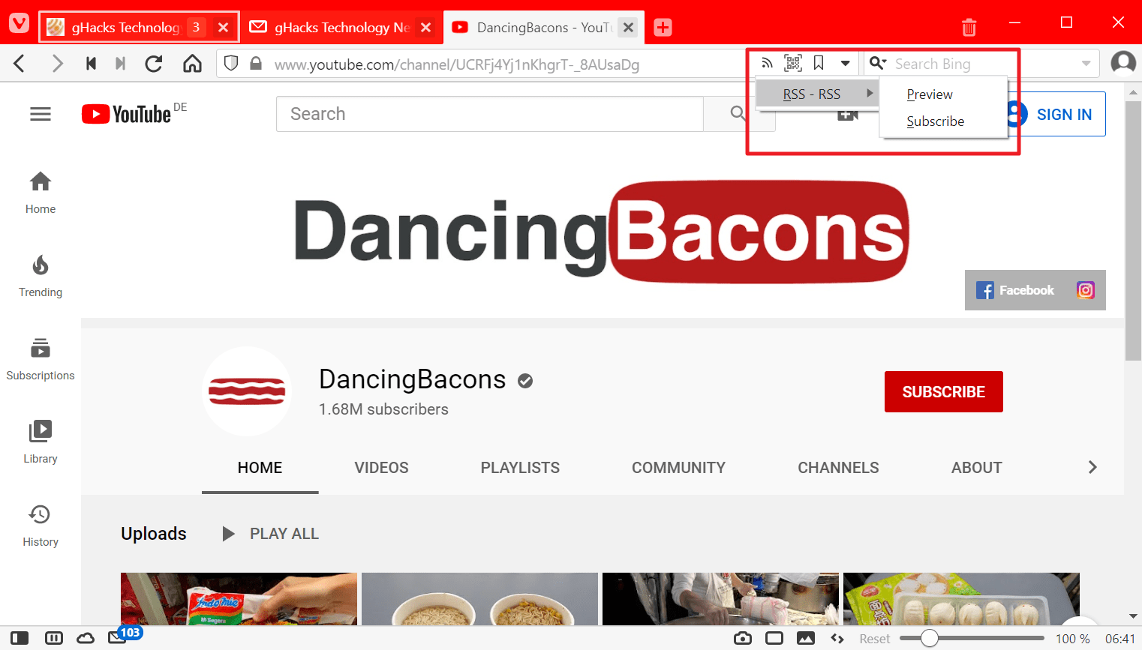The height and width of the screenshot is (650, 1142).
Task: Choose Subscribe from the RSS submenu
Action: point(943,121)
